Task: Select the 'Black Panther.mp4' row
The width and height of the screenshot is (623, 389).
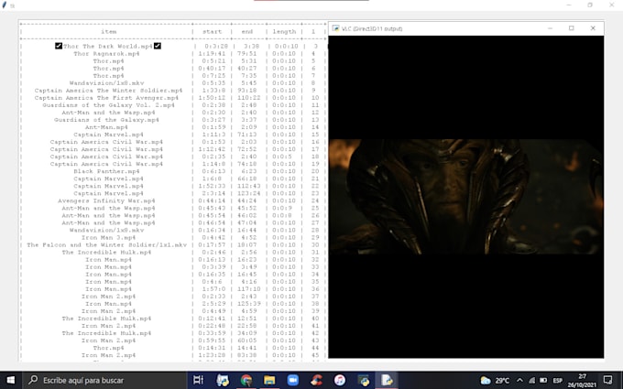Action: tap(106, 171)
